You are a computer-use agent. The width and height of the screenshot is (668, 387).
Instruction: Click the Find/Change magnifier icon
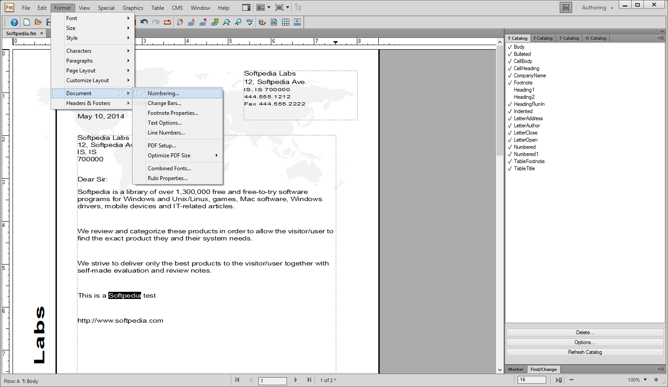(x=227, y=22)
